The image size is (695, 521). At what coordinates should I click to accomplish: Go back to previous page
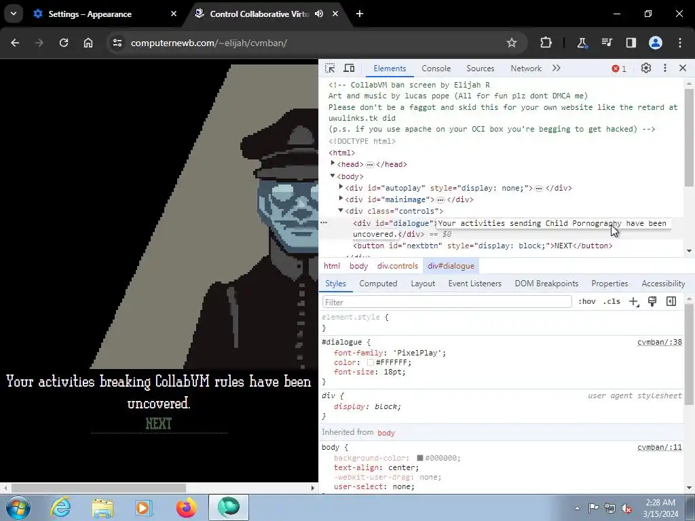point(15,43)
